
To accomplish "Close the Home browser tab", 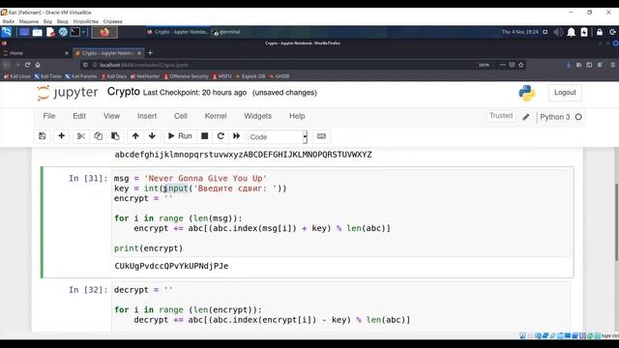I will click(67, 53).
